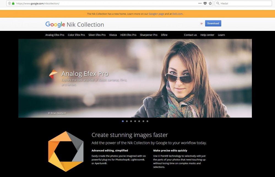Click the green secure padlock icon
The image size is (275, 177).
tap(13, 3)
